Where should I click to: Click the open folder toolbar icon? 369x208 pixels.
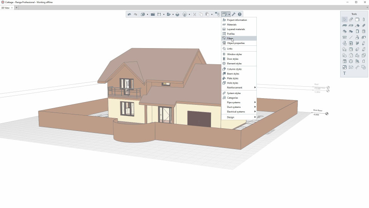tap(153, 14)
